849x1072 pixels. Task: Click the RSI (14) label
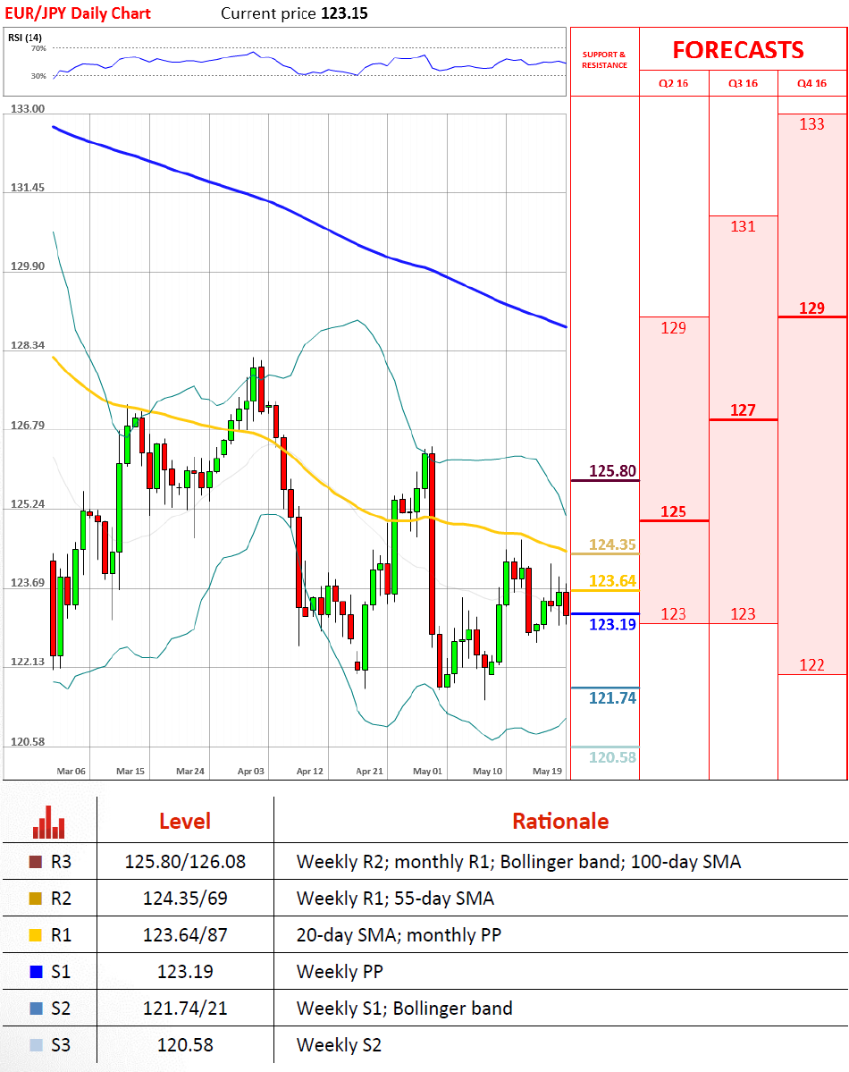click(x=25, y=38)
